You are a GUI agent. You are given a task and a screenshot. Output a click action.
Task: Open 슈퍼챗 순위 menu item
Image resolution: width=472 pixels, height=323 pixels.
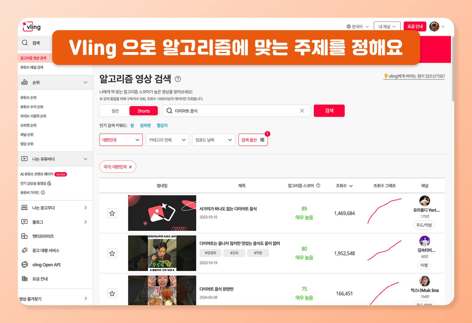tap(28, 125)
